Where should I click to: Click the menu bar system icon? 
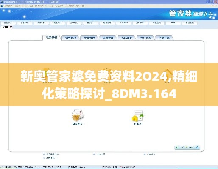[2, 6]
